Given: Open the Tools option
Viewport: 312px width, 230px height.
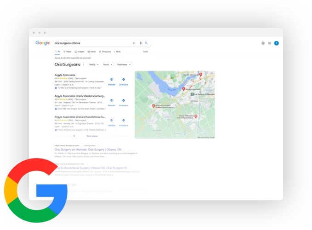Looking at the screenshot, I should tap(146, 52).
